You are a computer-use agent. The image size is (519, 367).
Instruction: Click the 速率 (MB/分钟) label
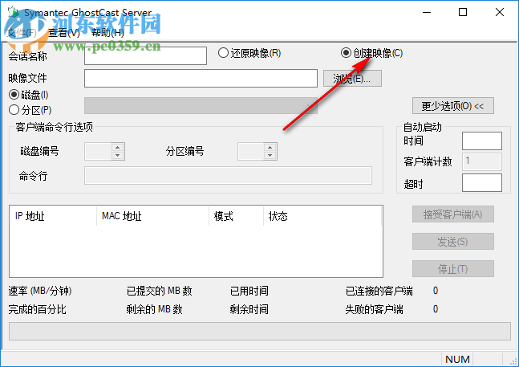tap(40, 291)
